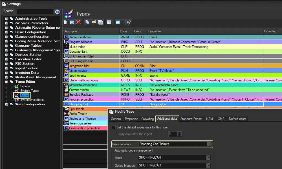Click the New type toolbar icon
This screenshot has height=169, width=282.
65,22
